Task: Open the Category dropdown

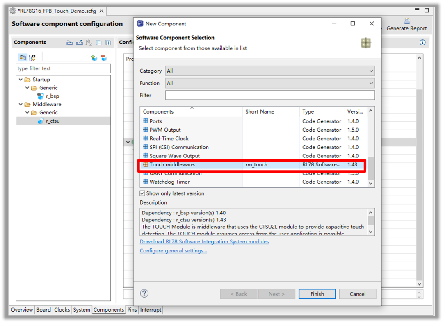Action: pos(270,71)
